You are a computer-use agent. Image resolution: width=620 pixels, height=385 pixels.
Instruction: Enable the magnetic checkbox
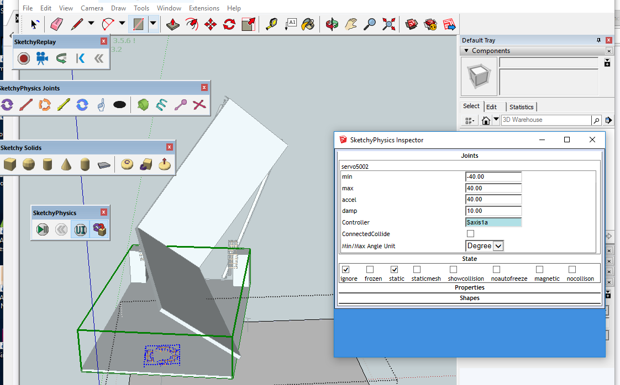point(539,270)
